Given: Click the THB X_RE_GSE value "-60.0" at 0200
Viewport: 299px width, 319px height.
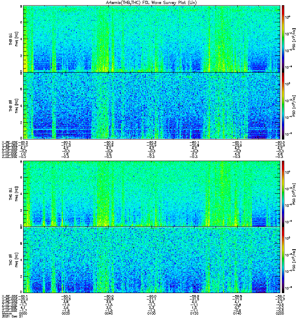Looking at the screenshot, I should tap(280, 143).
